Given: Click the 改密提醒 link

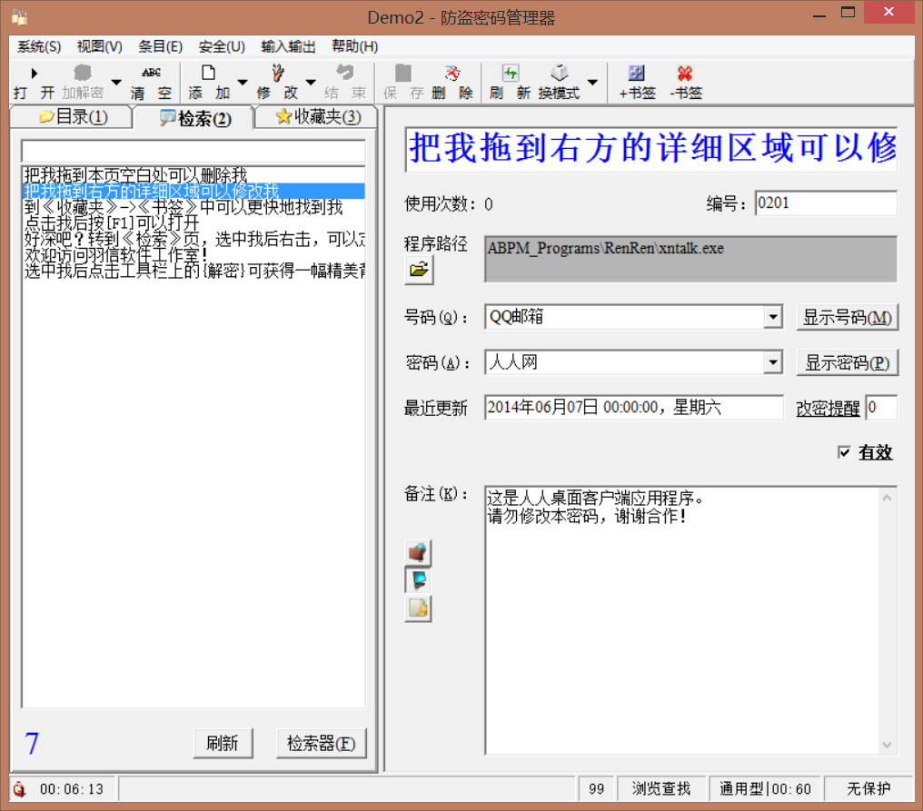Looking at the screenshot, I should pyautogui.click(x=828, y=408).
